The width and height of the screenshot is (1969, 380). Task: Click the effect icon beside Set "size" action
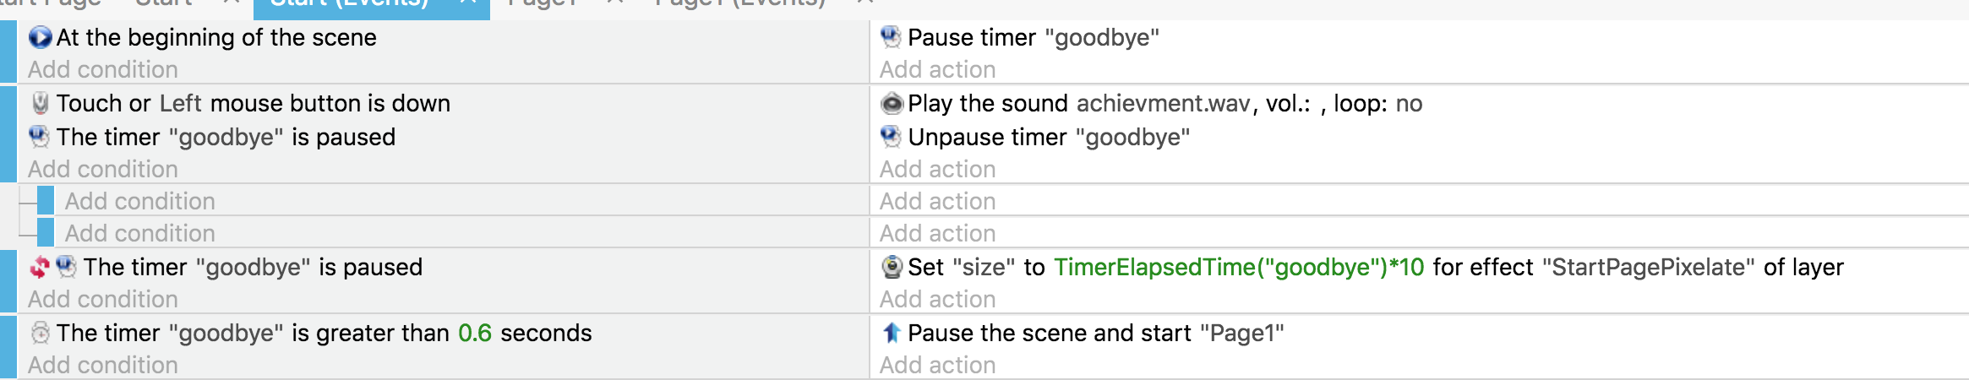(x=892, y=267)
